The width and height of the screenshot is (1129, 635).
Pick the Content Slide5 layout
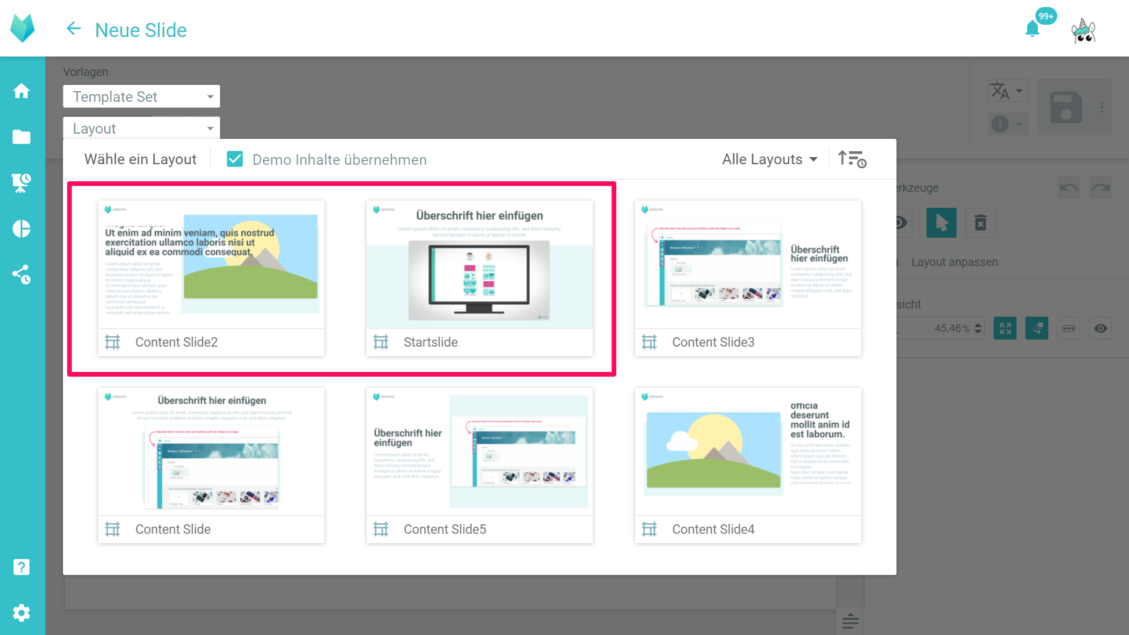point(479,465)
